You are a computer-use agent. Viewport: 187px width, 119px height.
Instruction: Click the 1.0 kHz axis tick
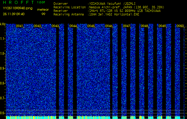tap(3, 54)
